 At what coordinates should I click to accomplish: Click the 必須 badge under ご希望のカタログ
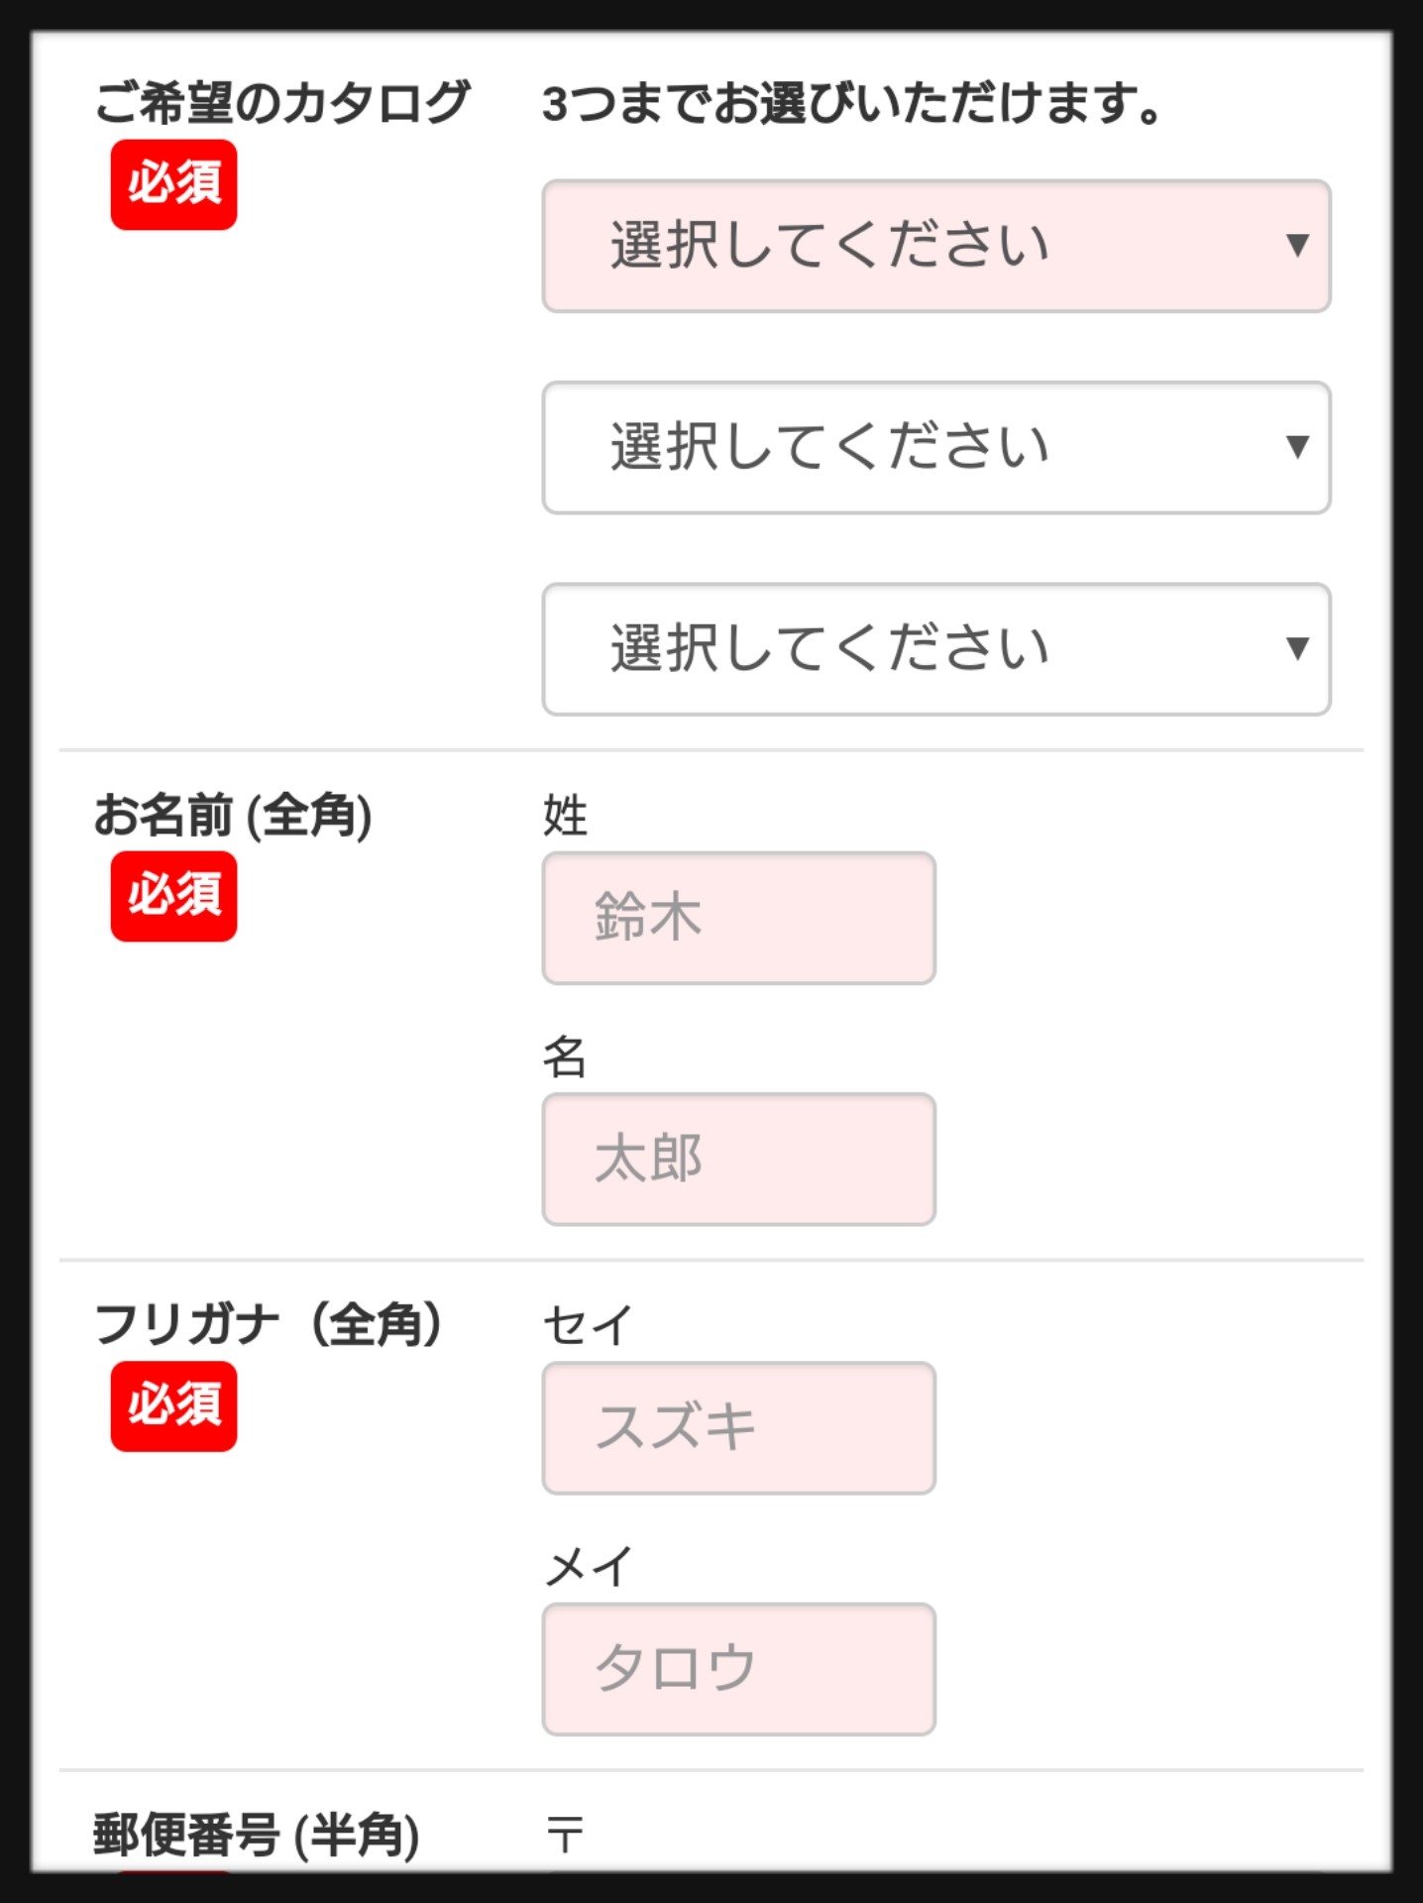tap(173, 184)
